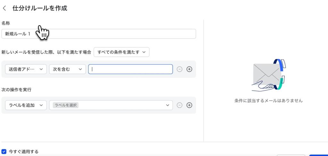Click the 新規ルール 1 name field
This screenshot has width=328, height=156.
99,34
